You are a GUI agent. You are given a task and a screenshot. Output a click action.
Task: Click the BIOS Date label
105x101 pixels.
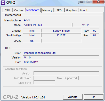pos(18,62)
